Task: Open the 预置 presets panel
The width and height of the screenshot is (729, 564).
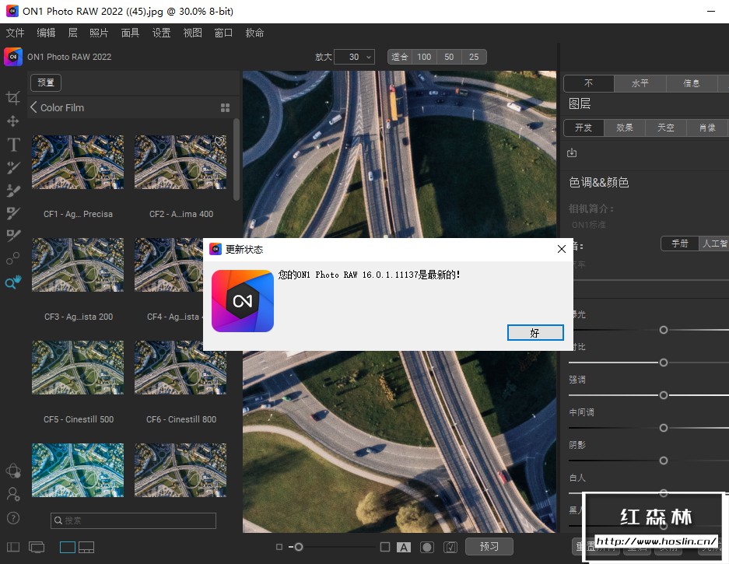Action: (x=46, y=82)
